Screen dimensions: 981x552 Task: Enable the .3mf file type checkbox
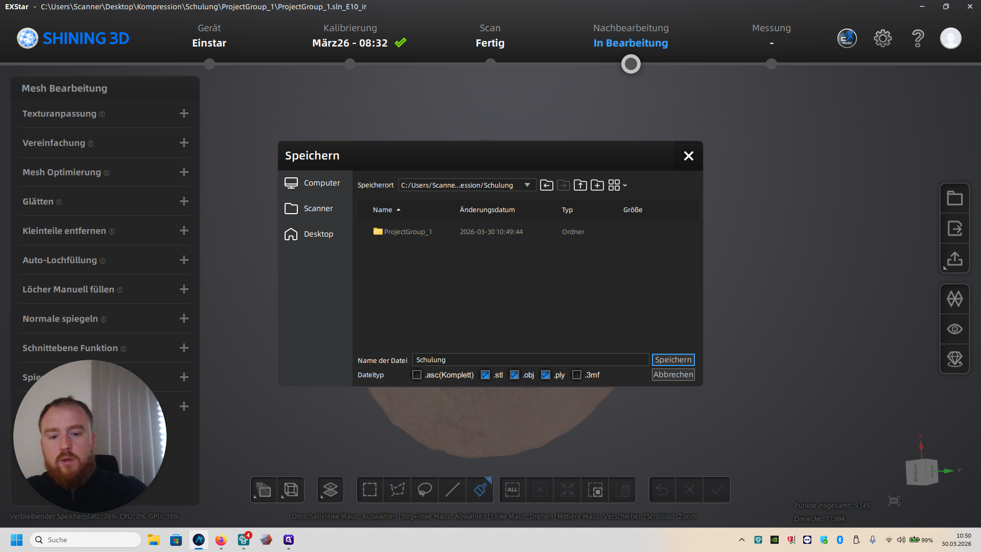[x=577, y=375]
